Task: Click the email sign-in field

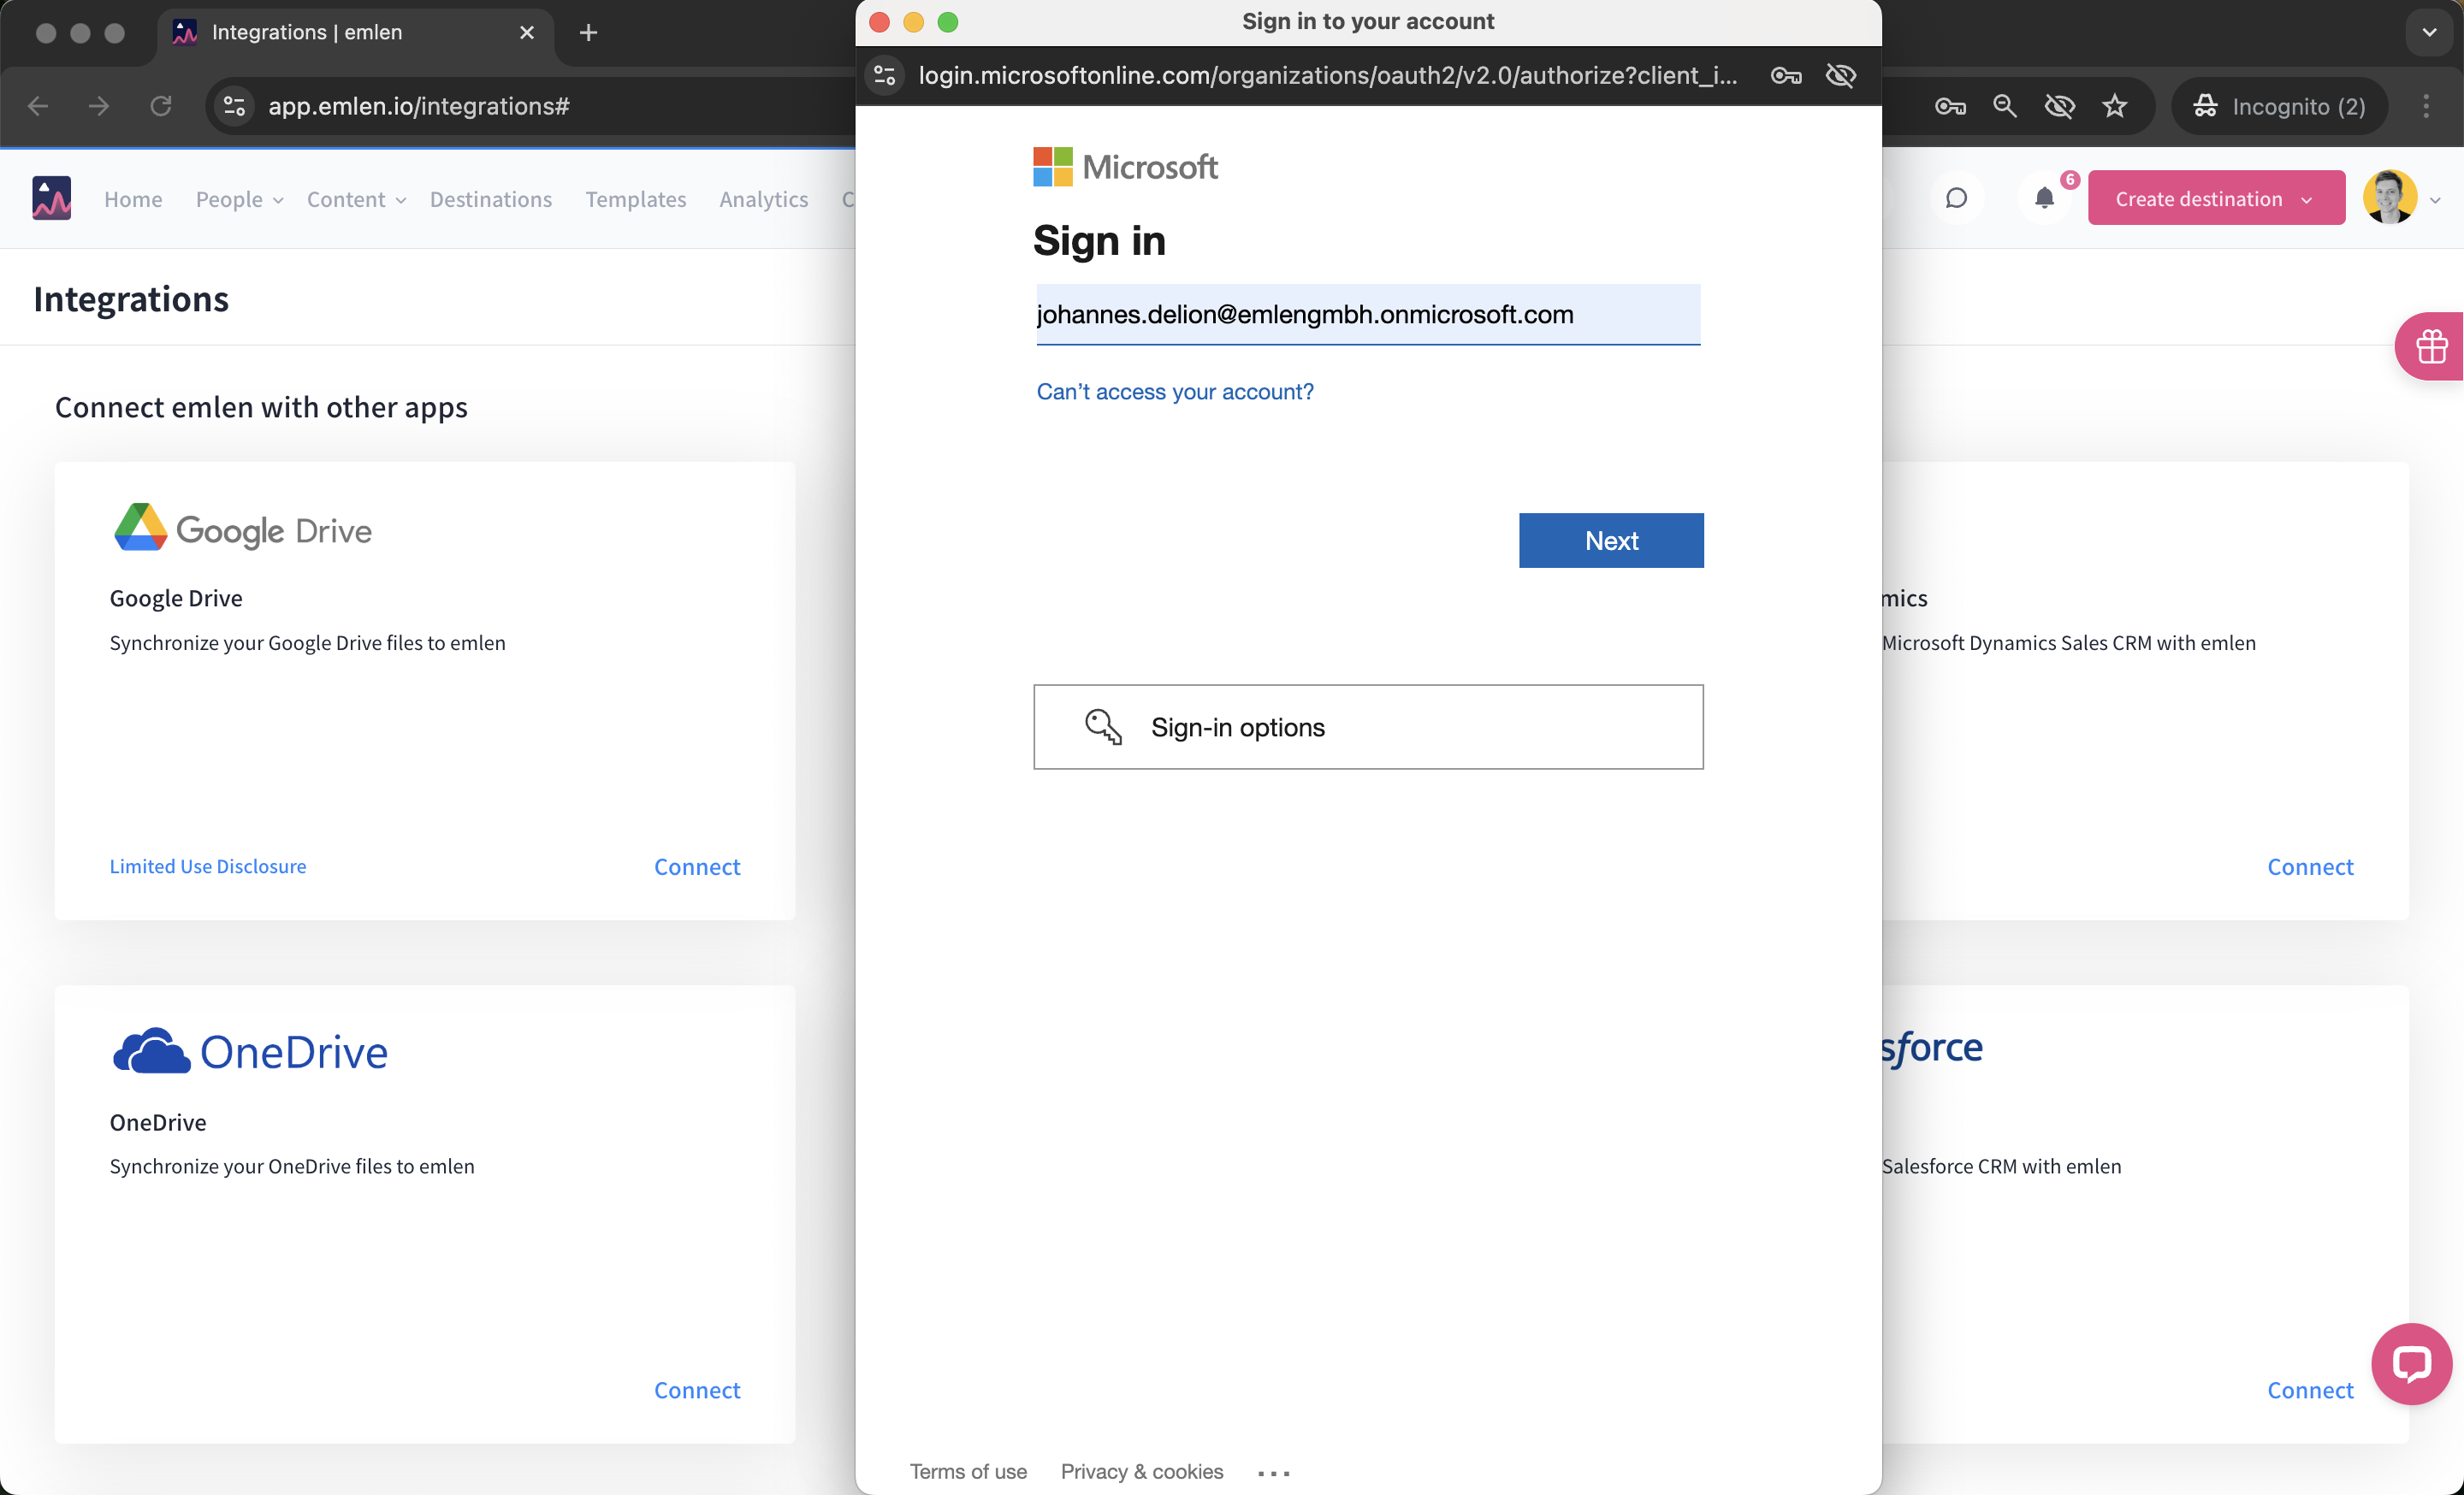Action: (x=1367, y=315)
